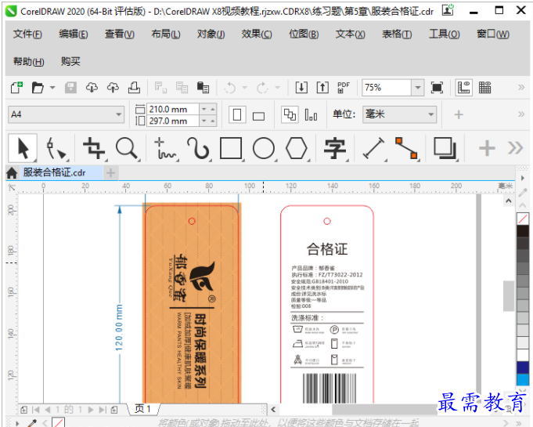Expand the property bar overflow chevron

(x=521, y=114)
